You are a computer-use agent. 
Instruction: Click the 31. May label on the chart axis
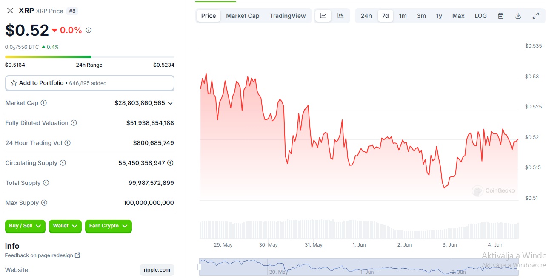(x=314, y=245)
